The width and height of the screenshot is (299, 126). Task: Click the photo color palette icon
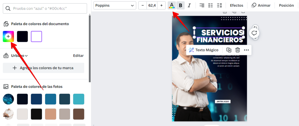[x=6, y=87]
